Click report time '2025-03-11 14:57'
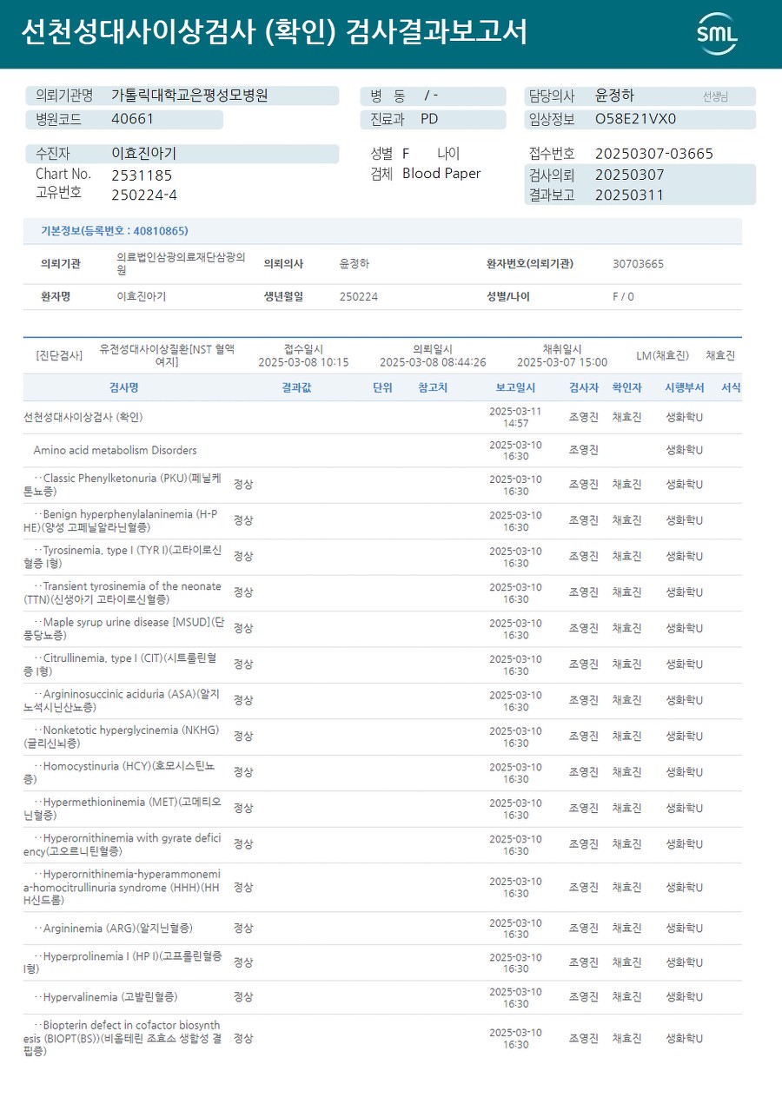This screenshot has height=1104, width=782. (516, 417)
